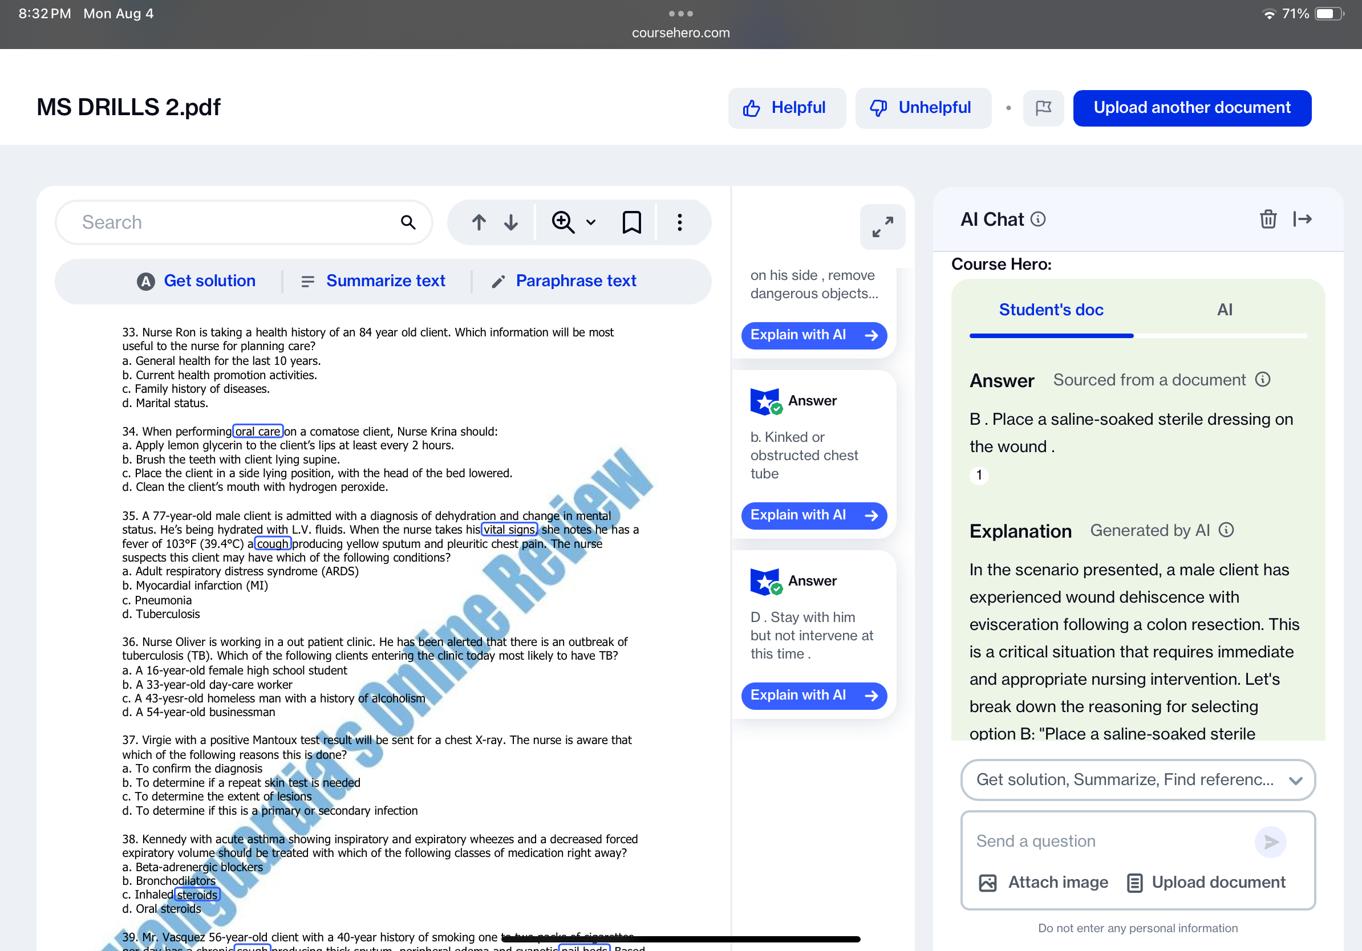Open zoom level dropdown chevron
1362x951 pixels.
[591, 222]
